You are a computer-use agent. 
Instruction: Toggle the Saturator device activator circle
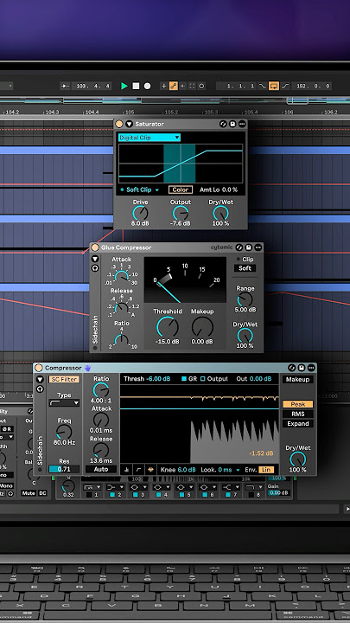coord(119,124)
